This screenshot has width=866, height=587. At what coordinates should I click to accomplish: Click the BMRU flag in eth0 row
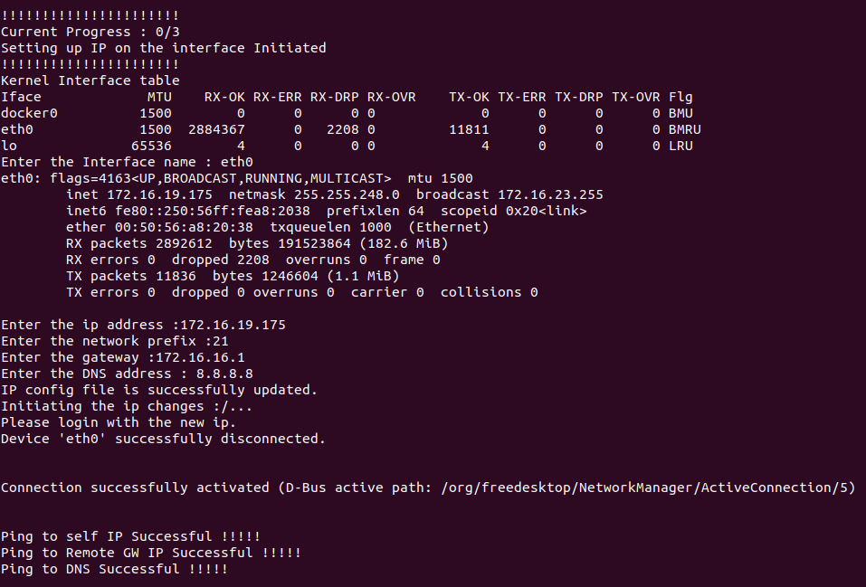click(684, 129)
